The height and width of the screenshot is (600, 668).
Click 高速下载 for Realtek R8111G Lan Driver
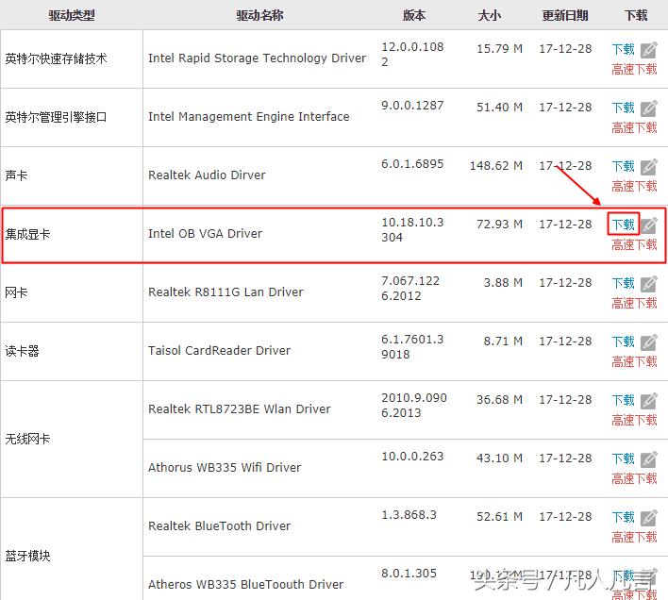pyautogui.click(x=634, y=303)
